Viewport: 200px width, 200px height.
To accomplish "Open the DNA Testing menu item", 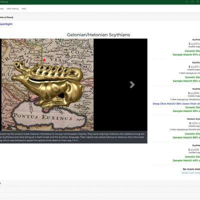I will [12, 8].
